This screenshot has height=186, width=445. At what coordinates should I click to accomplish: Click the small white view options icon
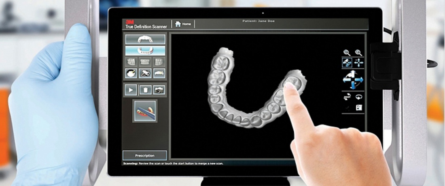(359, 108)
